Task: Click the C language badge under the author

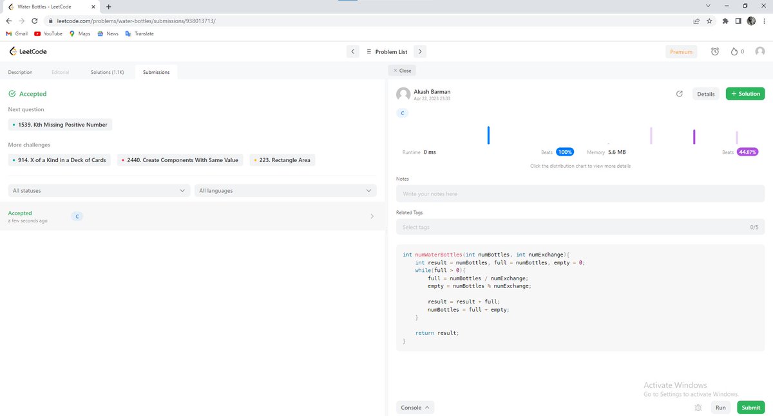Action: [x=403, y=113]
